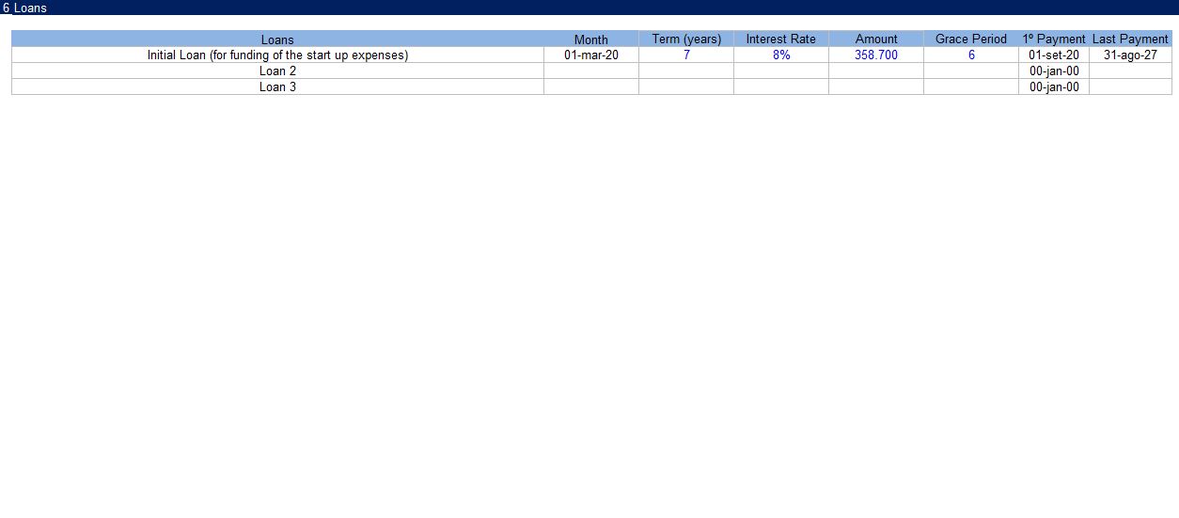This screenshot has height=518, width=1179.
Task: Select the term value '7' cell
Action: [686, 55]
